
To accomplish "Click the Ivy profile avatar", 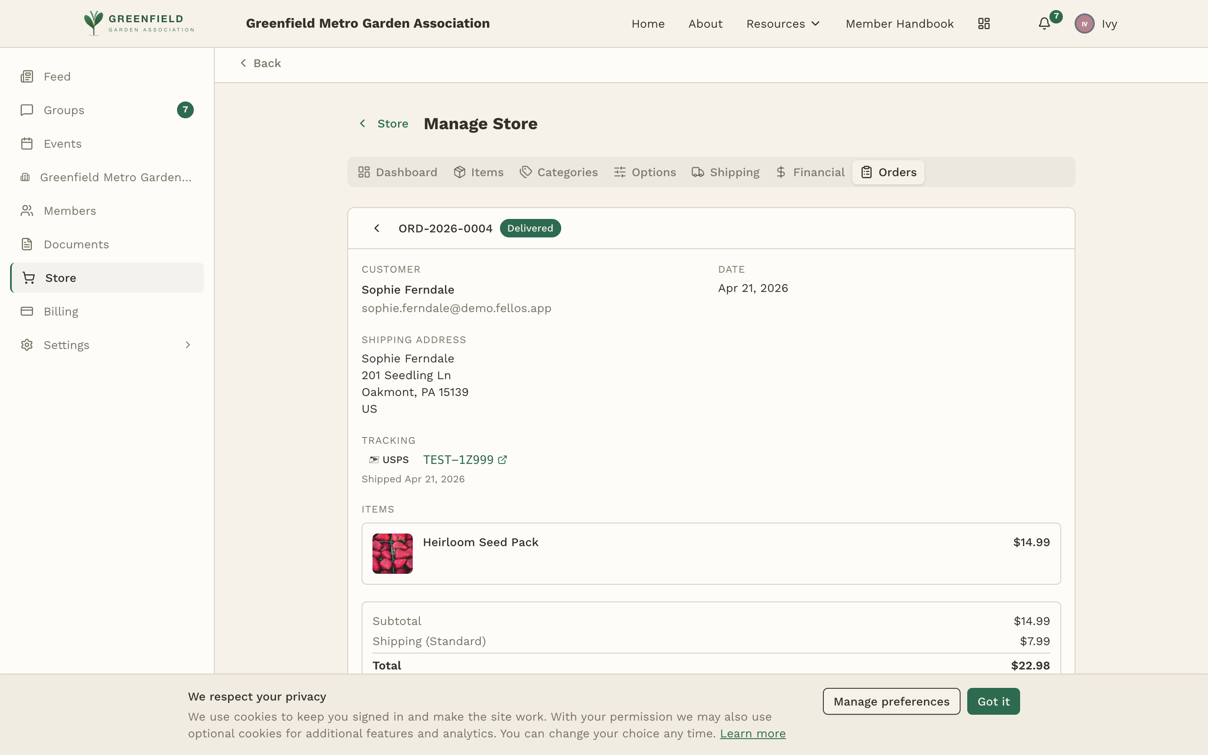I will 1084,23.
